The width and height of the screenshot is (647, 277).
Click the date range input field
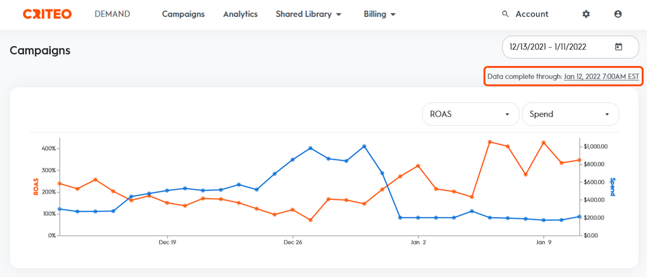coord(556,47)
